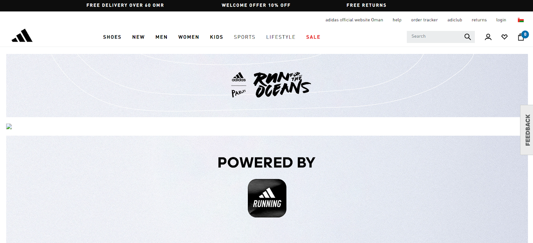Click the adidas three-stripes logo
This screenshot has height=243, width=533.
pos(22,36)
